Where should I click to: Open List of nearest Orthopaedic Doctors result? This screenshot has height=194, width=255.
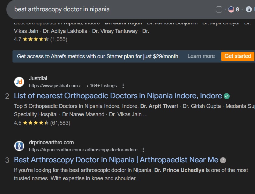click(x=118, y=96)
